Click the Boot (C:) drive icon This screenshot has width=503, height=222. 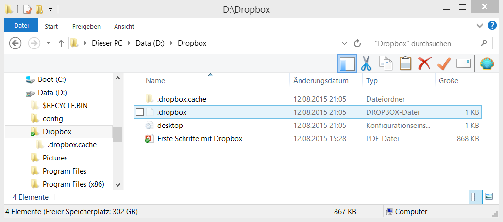coord(30,79)
